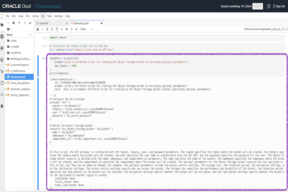Open the CustomerSupport notebook file

coord(19,65)
